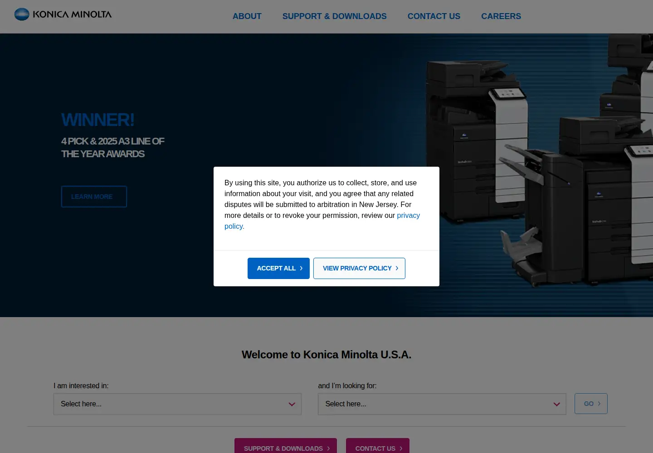This screenshot has width=653, height=453.
Task: Accept all cookies in the dialog
Action: pyautogui.click(x=278, y=268)
